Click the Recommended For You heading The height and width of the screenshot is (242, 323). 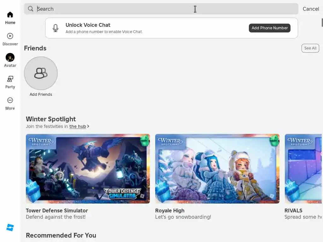[61, 235]
